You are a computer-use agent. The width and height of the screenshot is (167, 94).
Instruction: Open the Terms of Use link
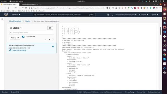141,92
